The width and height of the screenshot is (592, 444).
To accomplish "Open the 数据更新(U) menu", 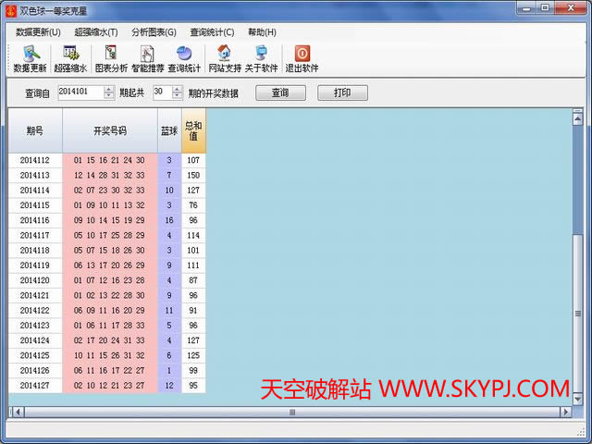I will pos(37,31).
